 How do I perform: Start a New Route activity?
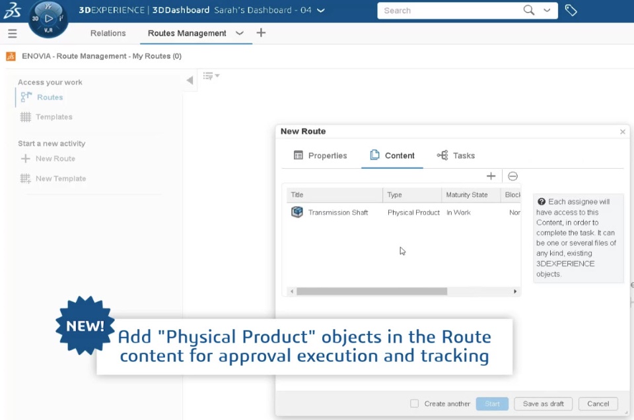point(55,159)
